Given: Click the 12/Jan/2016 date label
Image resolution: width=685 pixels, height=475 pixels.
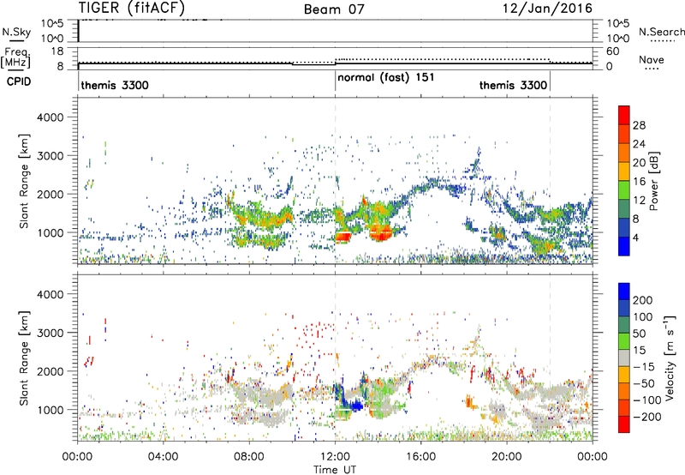Looking at the screenshot, I should (x=547, y=9).
